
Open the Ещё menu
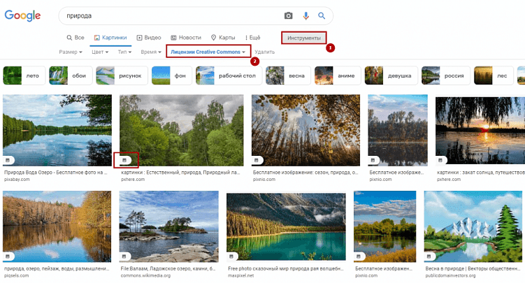pos(252,38)
